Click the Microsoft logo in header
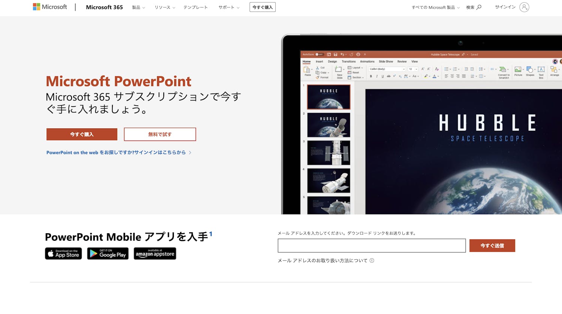This screenshot has width=562, height=314. point(50,7)
